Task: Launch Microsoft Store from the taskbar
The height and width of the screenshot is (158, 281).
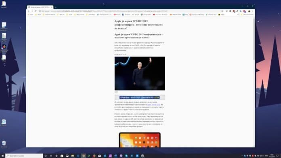Action: click(x=62, y=156)
